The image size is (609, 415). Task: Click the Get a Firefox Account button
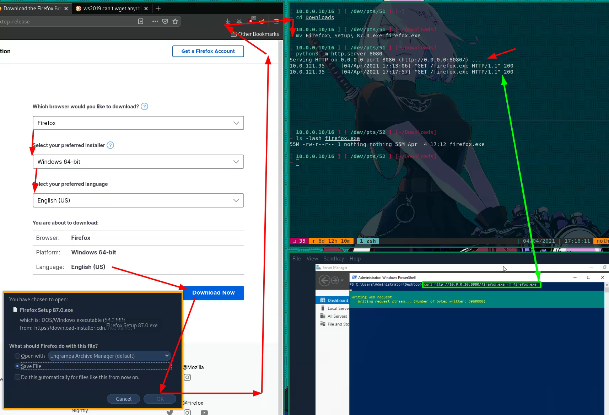tap(208, 51)
